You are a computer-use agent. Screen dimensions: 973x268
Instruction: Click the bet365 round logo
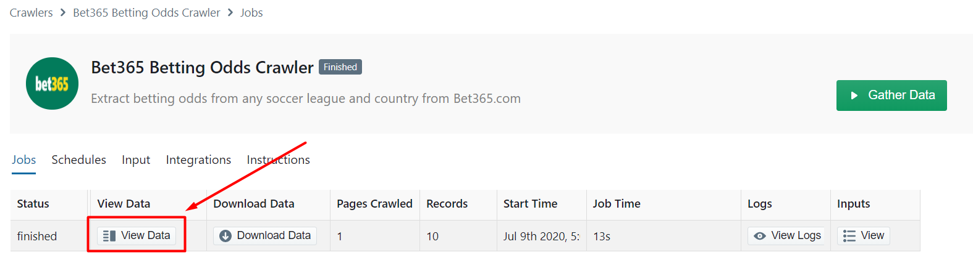(52, 84)
